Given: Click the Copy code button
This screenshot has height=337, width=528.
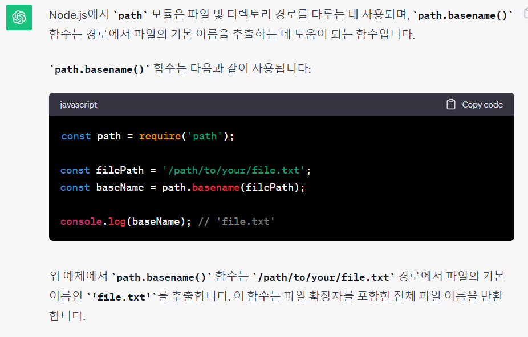Looking at the screenshot, I should coord(474,105).
